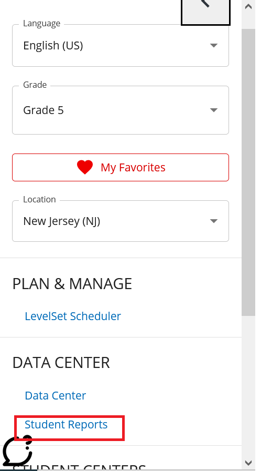Click the empty scrollbar track below the thumb
This screenshot has height=471, width=261.
point(248,386)
